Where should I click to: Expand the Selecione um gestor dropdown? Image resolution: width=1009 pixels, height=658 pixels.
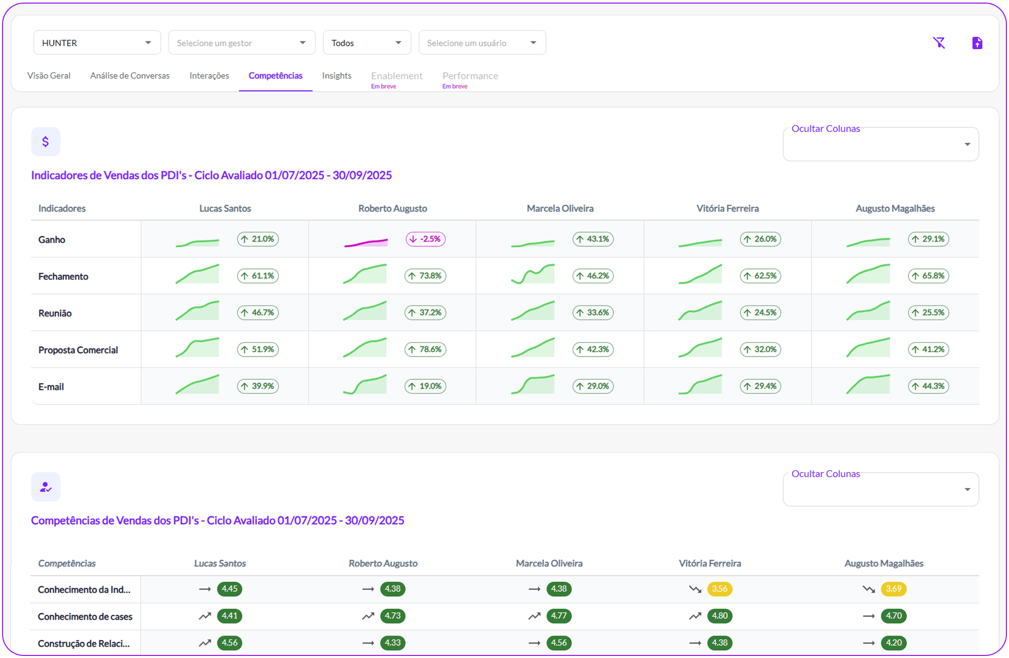point(241,43)
